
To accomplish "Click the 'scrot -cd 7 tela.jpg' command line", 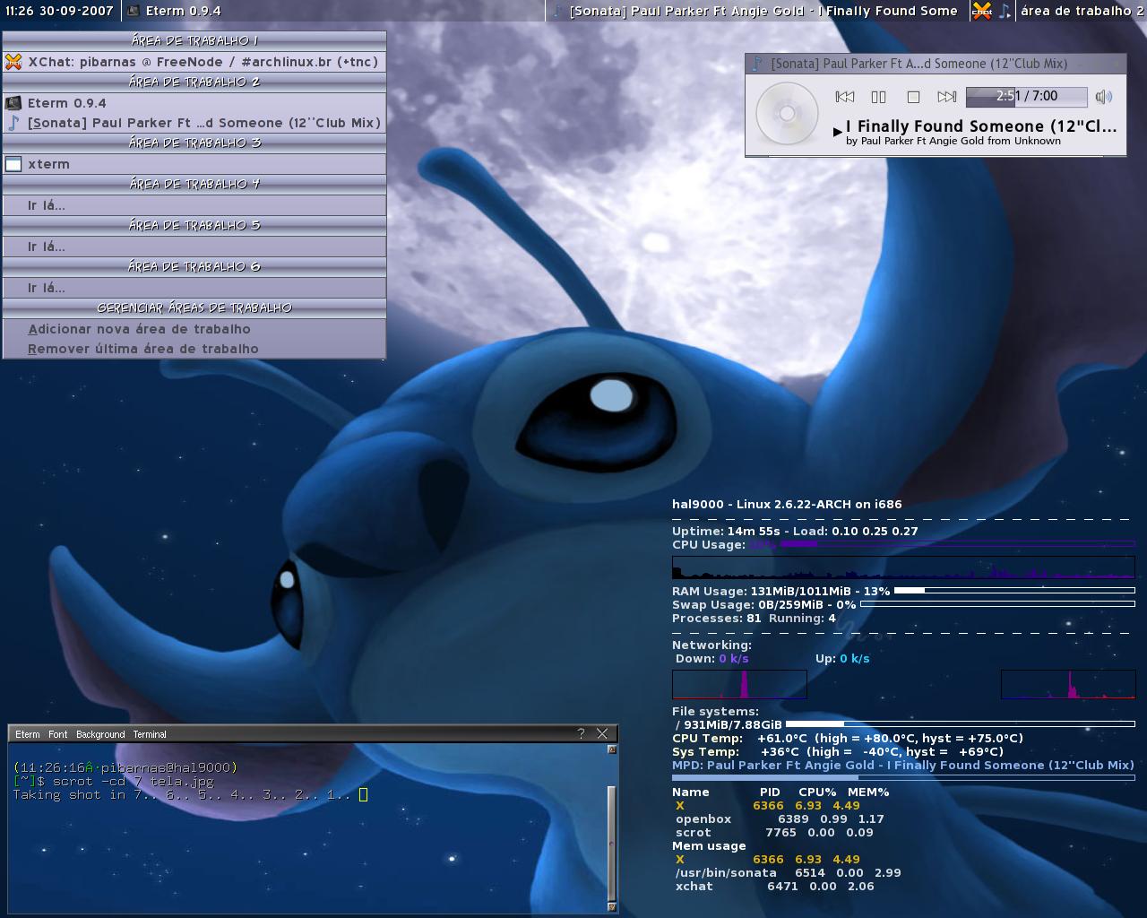I will pos(134,781).
